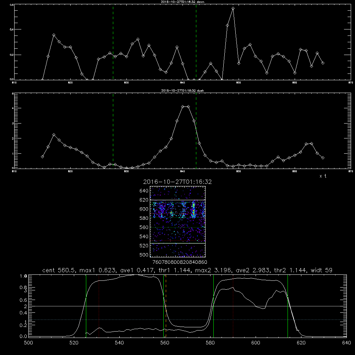
Task: Click the first diamond marker of the dusk curve
Action: pyautogui.click(x=42, y=157)
